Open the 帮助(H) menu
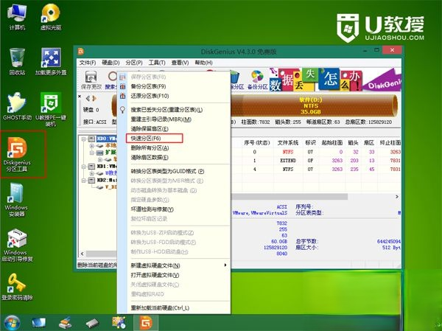442x331 pixels. 203,63
